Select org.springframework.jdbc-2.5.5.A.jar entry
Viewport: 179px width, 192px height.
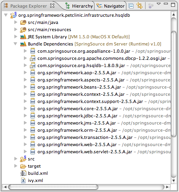(77, 116)
